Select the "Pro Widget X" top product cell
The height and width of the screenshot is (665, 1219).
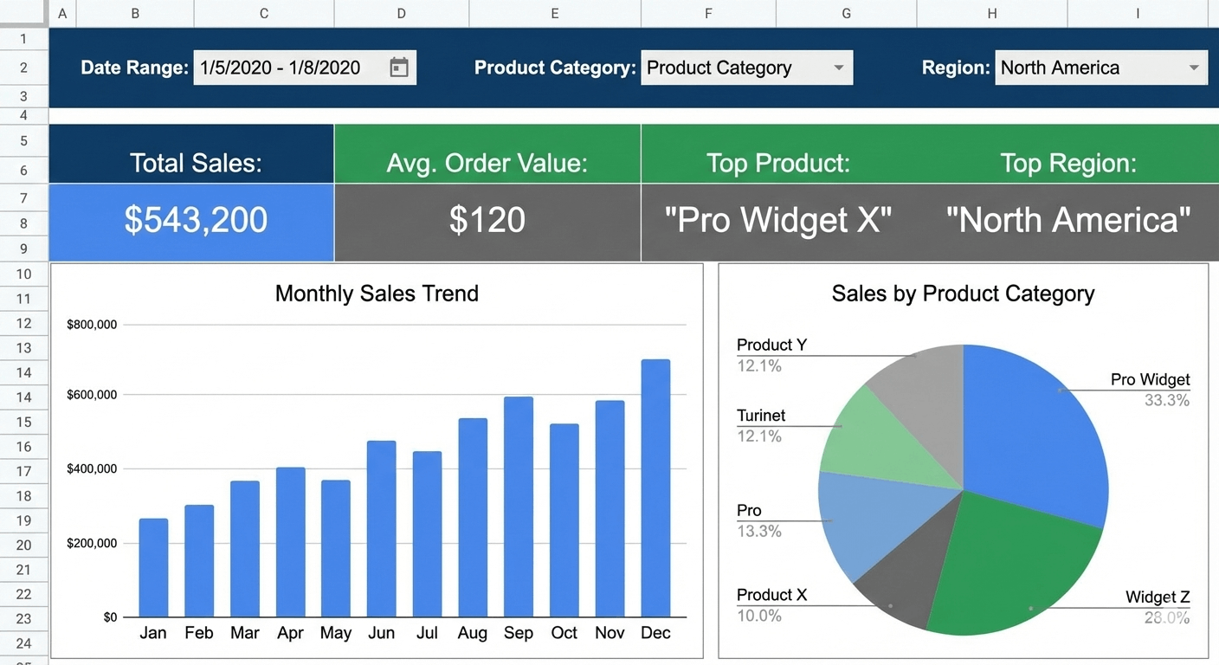click(777, 221)
